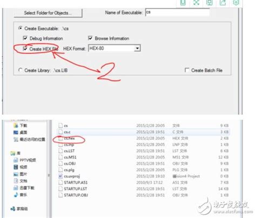The width and height of the screenshot is (256, 218).
Task: Open the 文档 documents library icon
Action: [16, 181]
